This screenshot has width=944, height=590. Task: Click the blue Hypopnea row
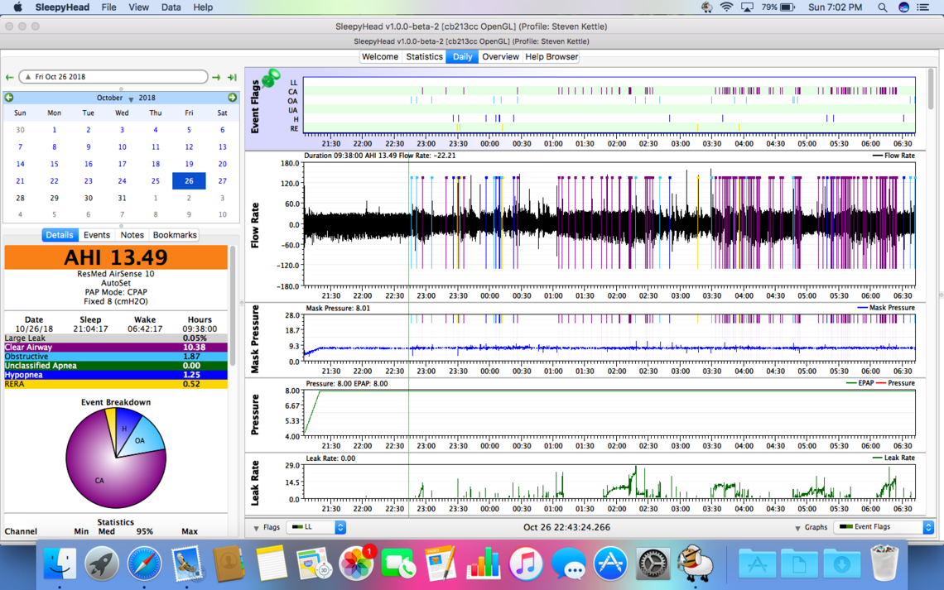coord(116,375)
